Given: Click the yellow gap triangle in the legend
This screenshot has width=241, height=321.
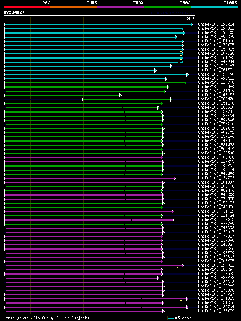Looking at the screenshot, I should (x=31, y=318).
